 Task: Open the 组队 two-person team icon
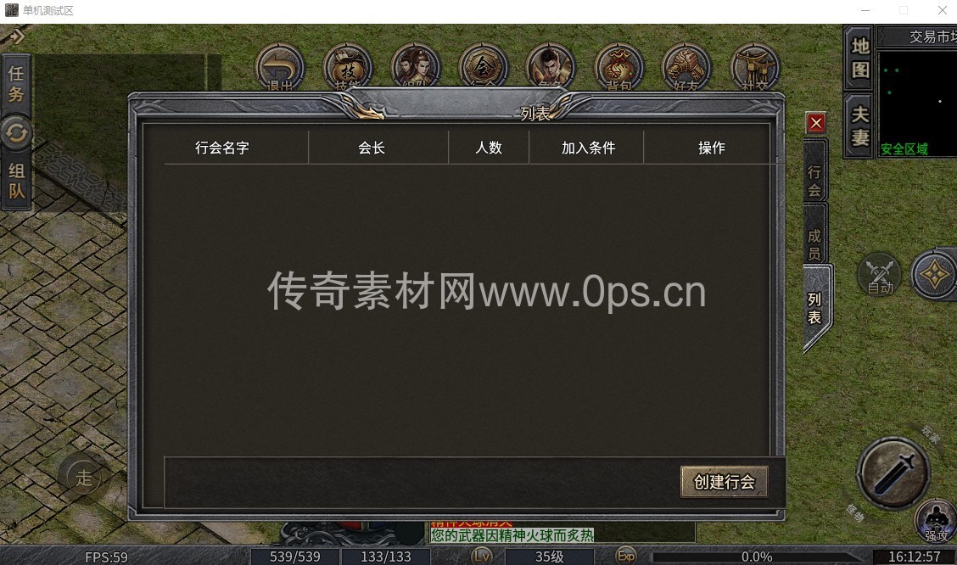(x=415, y=67)
